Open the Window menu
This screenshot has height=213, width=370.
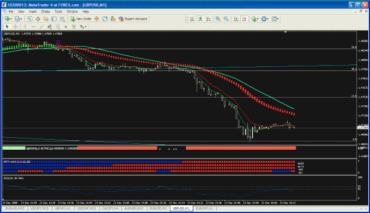tap(72, 11)
